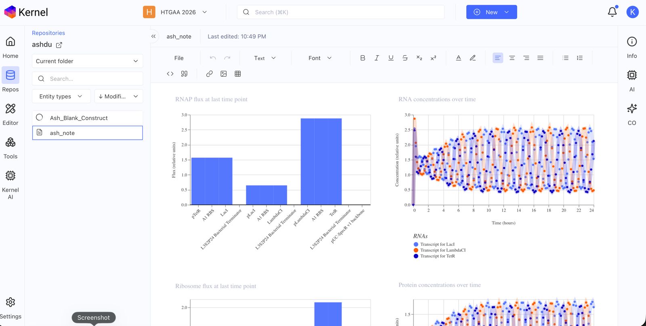Screen dimensions: 646x326
Task: Open Editor in left sidebar
Action: pos(10,114)
